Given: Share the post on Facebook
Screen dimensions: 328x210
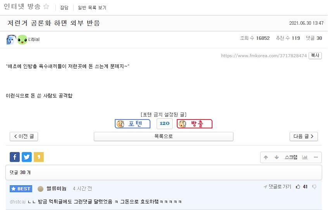Looking at the screenshot, I should (15, 157).
